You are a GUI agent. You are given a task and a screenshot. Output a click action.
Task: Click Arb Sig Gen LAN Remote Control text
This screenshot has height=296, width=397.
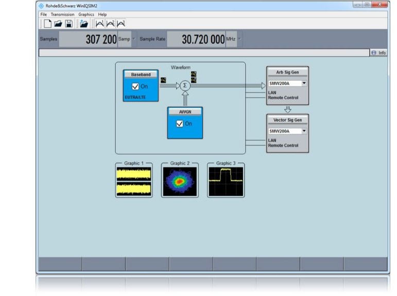tap(283, 95)
